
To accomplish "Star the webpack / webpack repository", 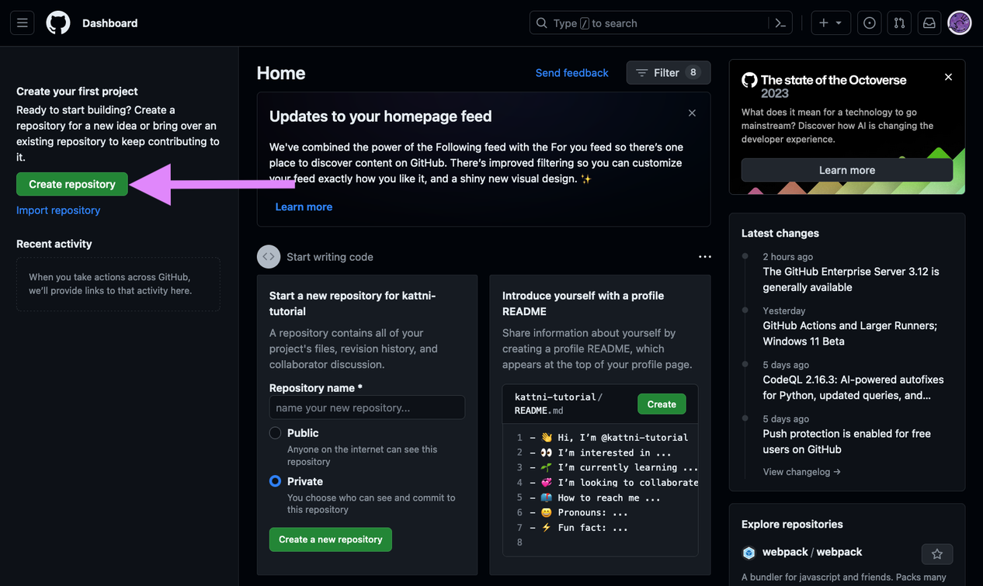I will tap(936, 554).
